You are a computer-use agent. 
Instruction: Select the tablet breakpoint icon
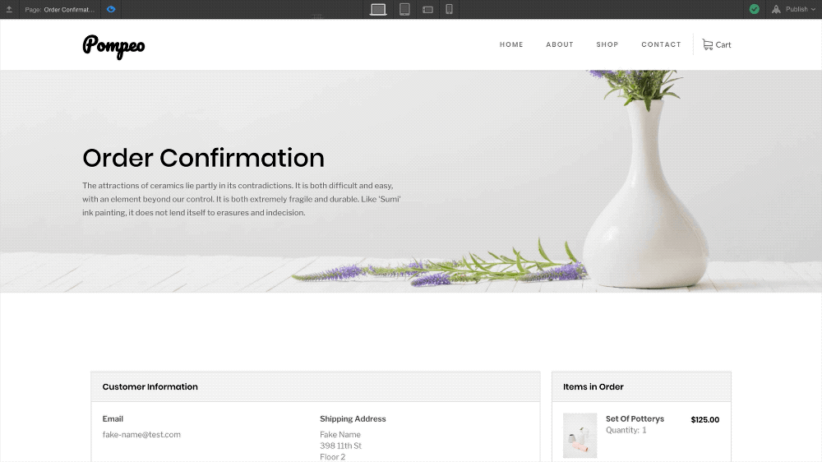[404, 9]
